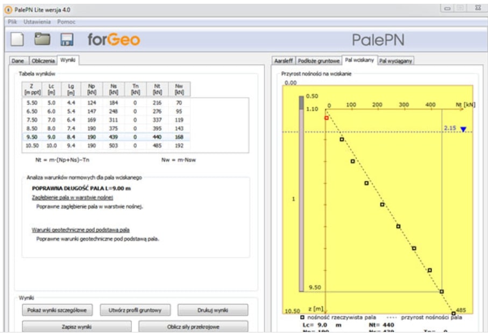Switch to the Obliczenia tab

coord(43,61)
